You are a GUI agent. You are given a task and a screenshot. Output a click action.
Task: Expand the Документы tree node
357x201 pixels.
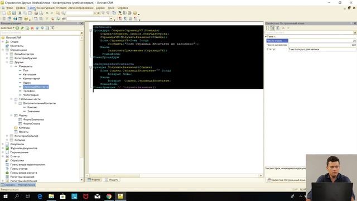3,144
